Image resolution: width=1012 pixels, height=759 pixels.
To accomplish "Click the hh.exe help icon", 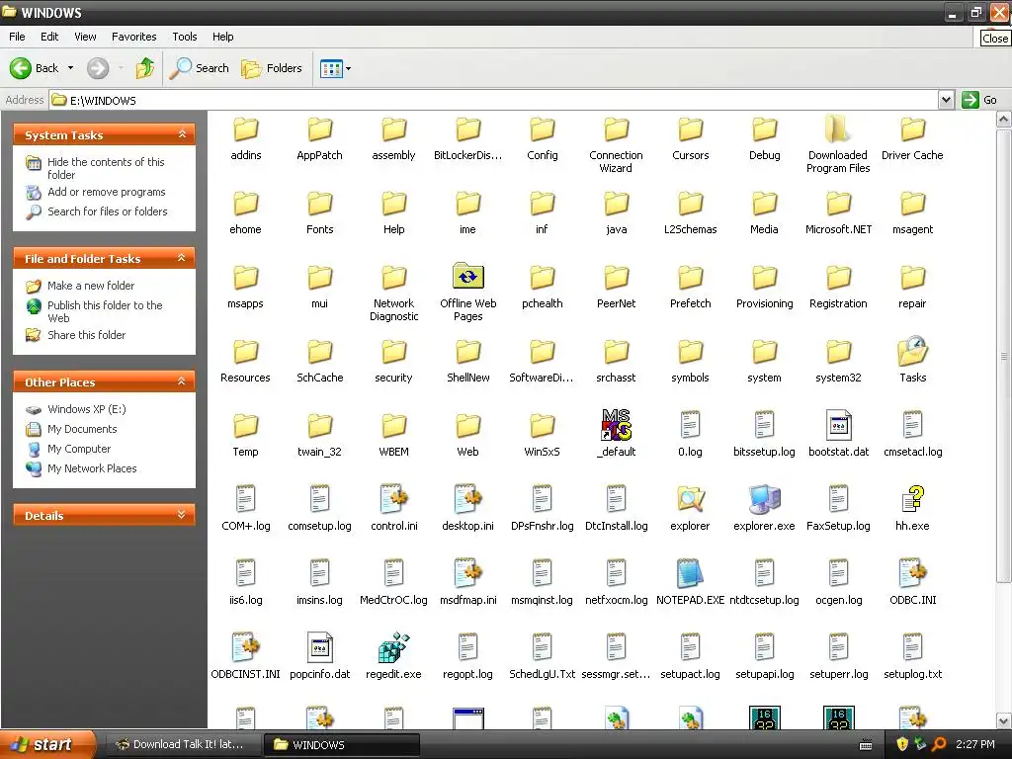I will (912, 499).
